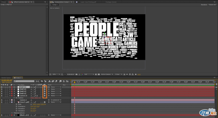Viewport: 218px width, 118px height.
Task: Hide the Java P...pdf layer eye toggle
Action: (2, 102)
